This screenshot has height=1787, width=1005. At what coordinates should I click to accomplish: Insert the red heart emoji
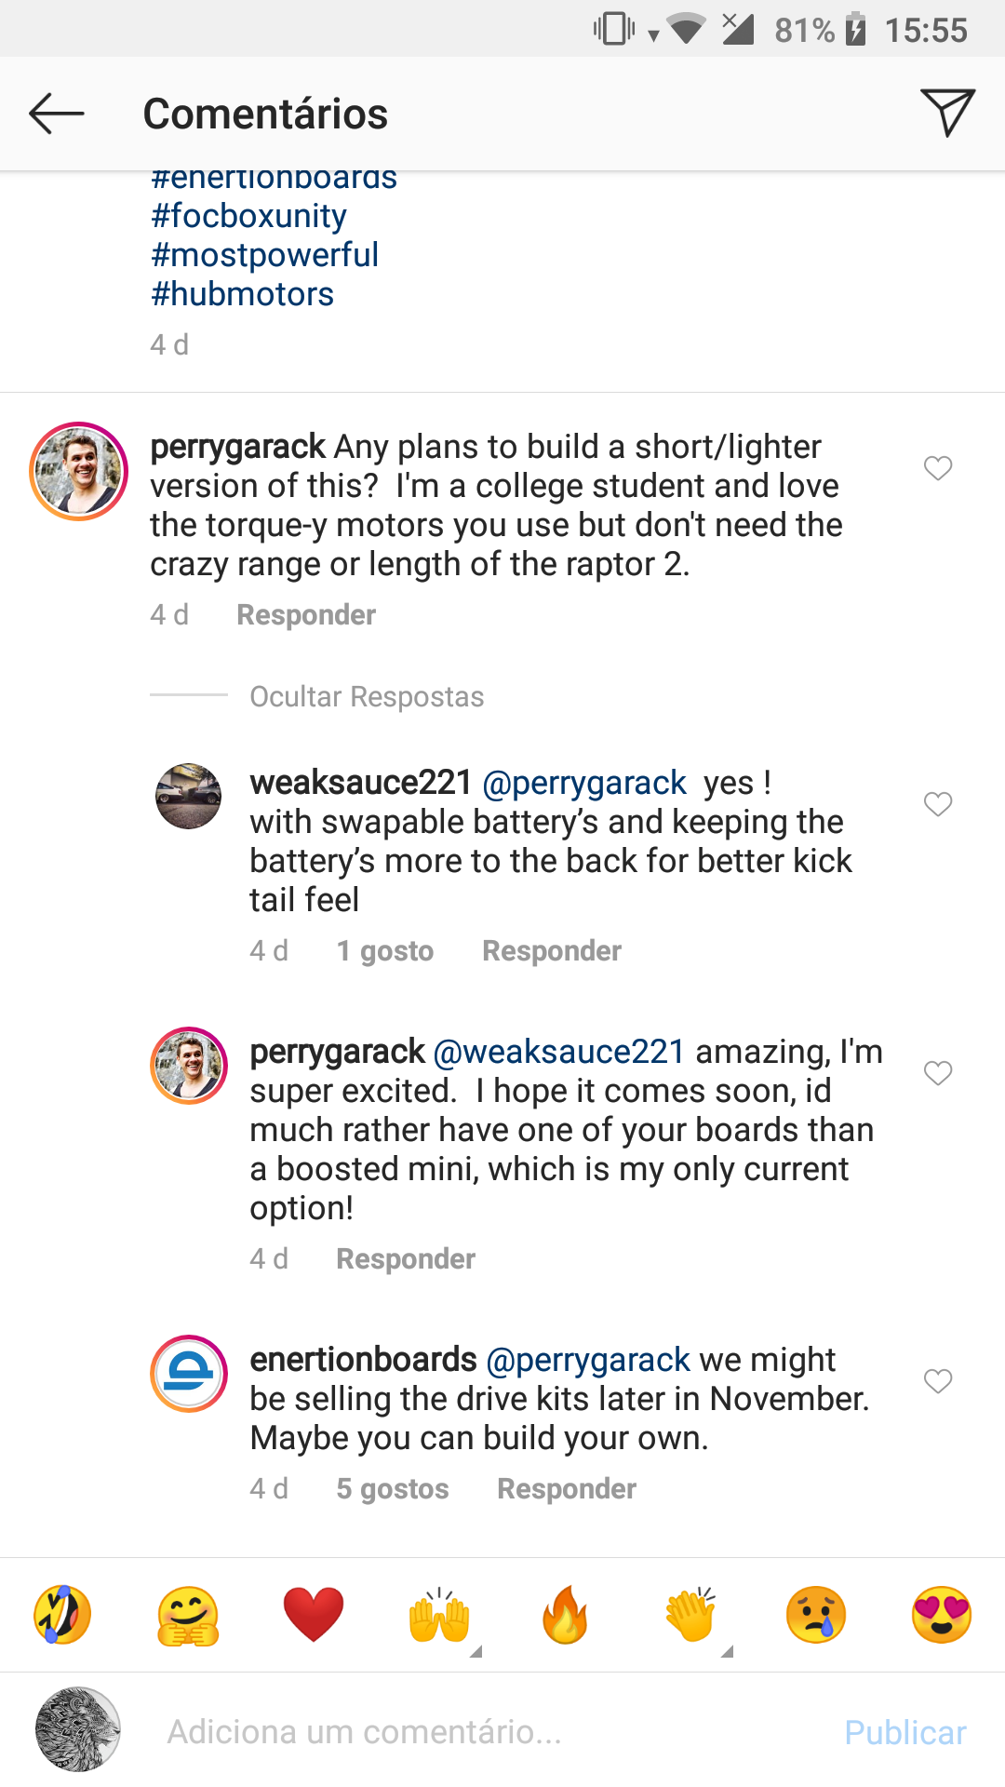pos(314,1615)
